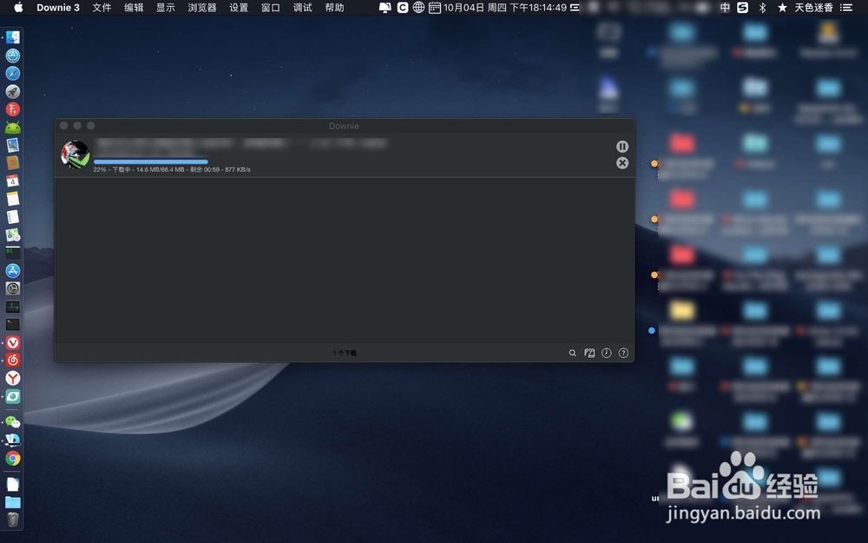
Task: Open the 设置 menu
Action: pos(239,7)
